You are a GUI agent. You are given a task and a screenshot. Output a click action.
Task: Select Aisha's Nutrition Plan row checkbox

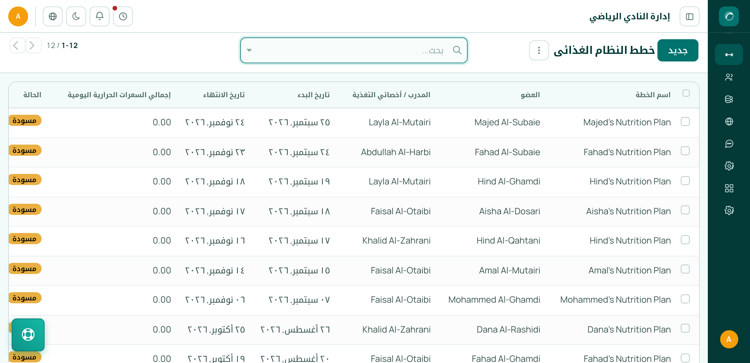[x=685, y=210]
